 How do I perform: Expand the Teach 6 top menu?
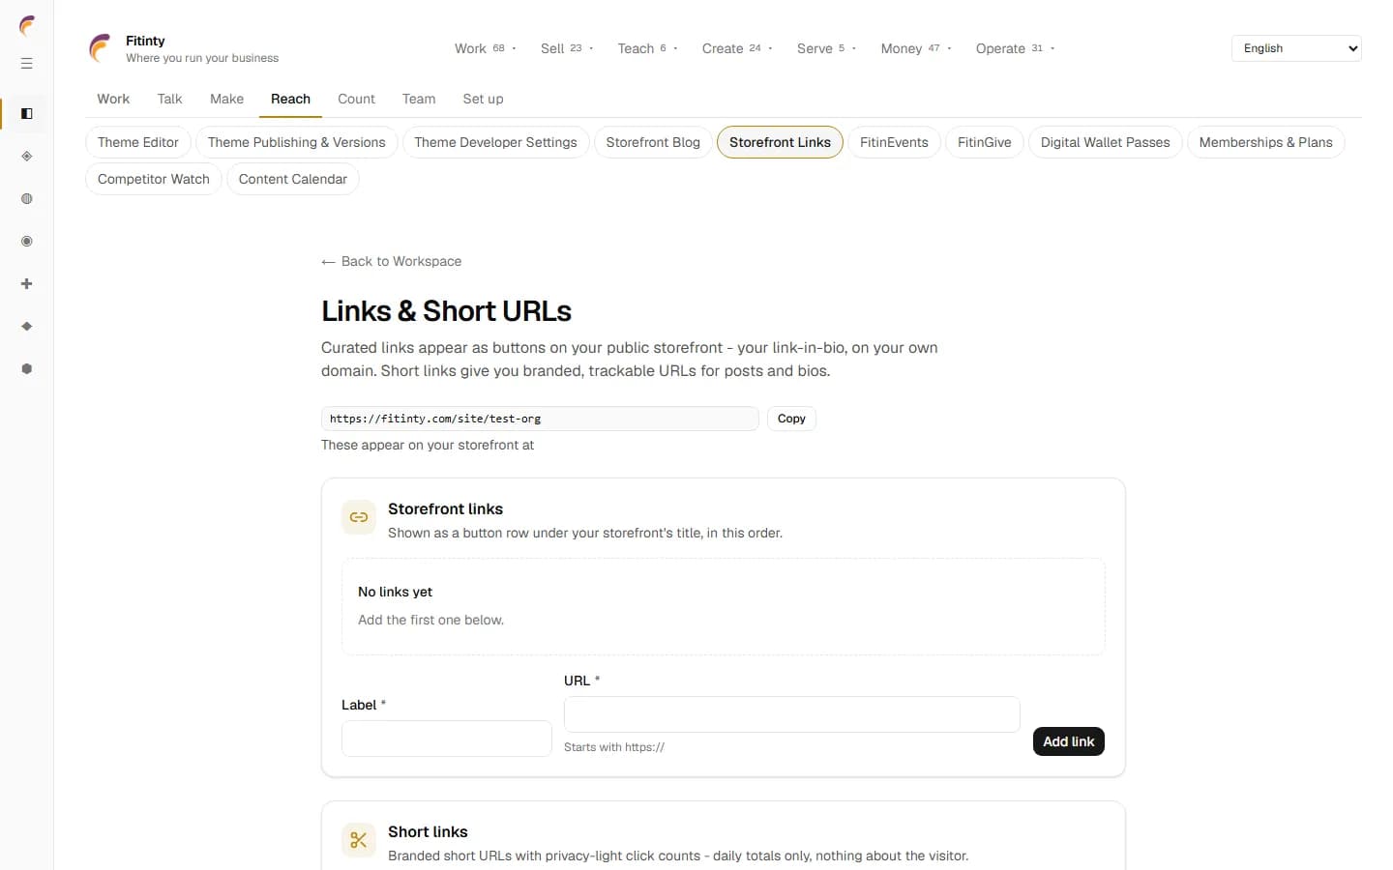coord(647,48)
